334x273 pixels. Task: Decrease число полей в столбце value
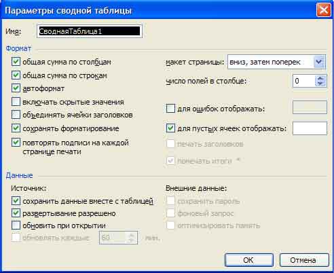[x=320, y=84]
